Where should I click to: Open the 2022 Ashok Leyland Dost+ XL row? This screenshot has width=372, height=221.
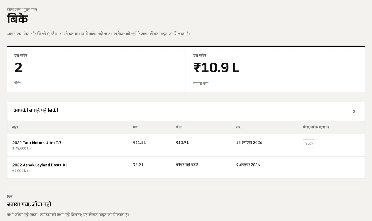pos(186,167)
